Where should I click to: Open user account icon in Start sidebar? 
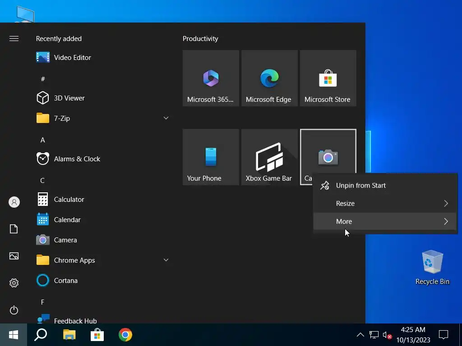point(14,202)
